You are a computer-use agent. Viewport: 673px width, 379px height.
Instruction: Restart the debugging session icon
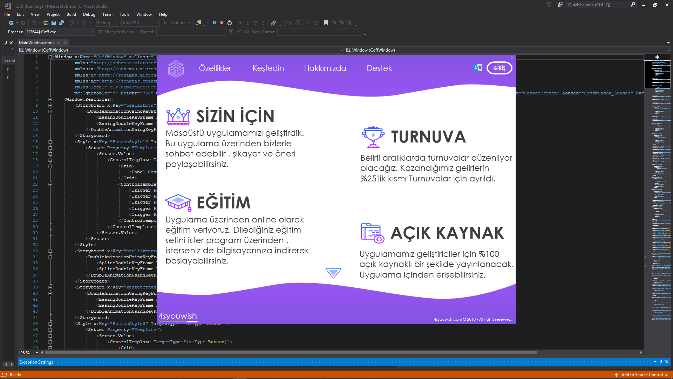[230, 23]
